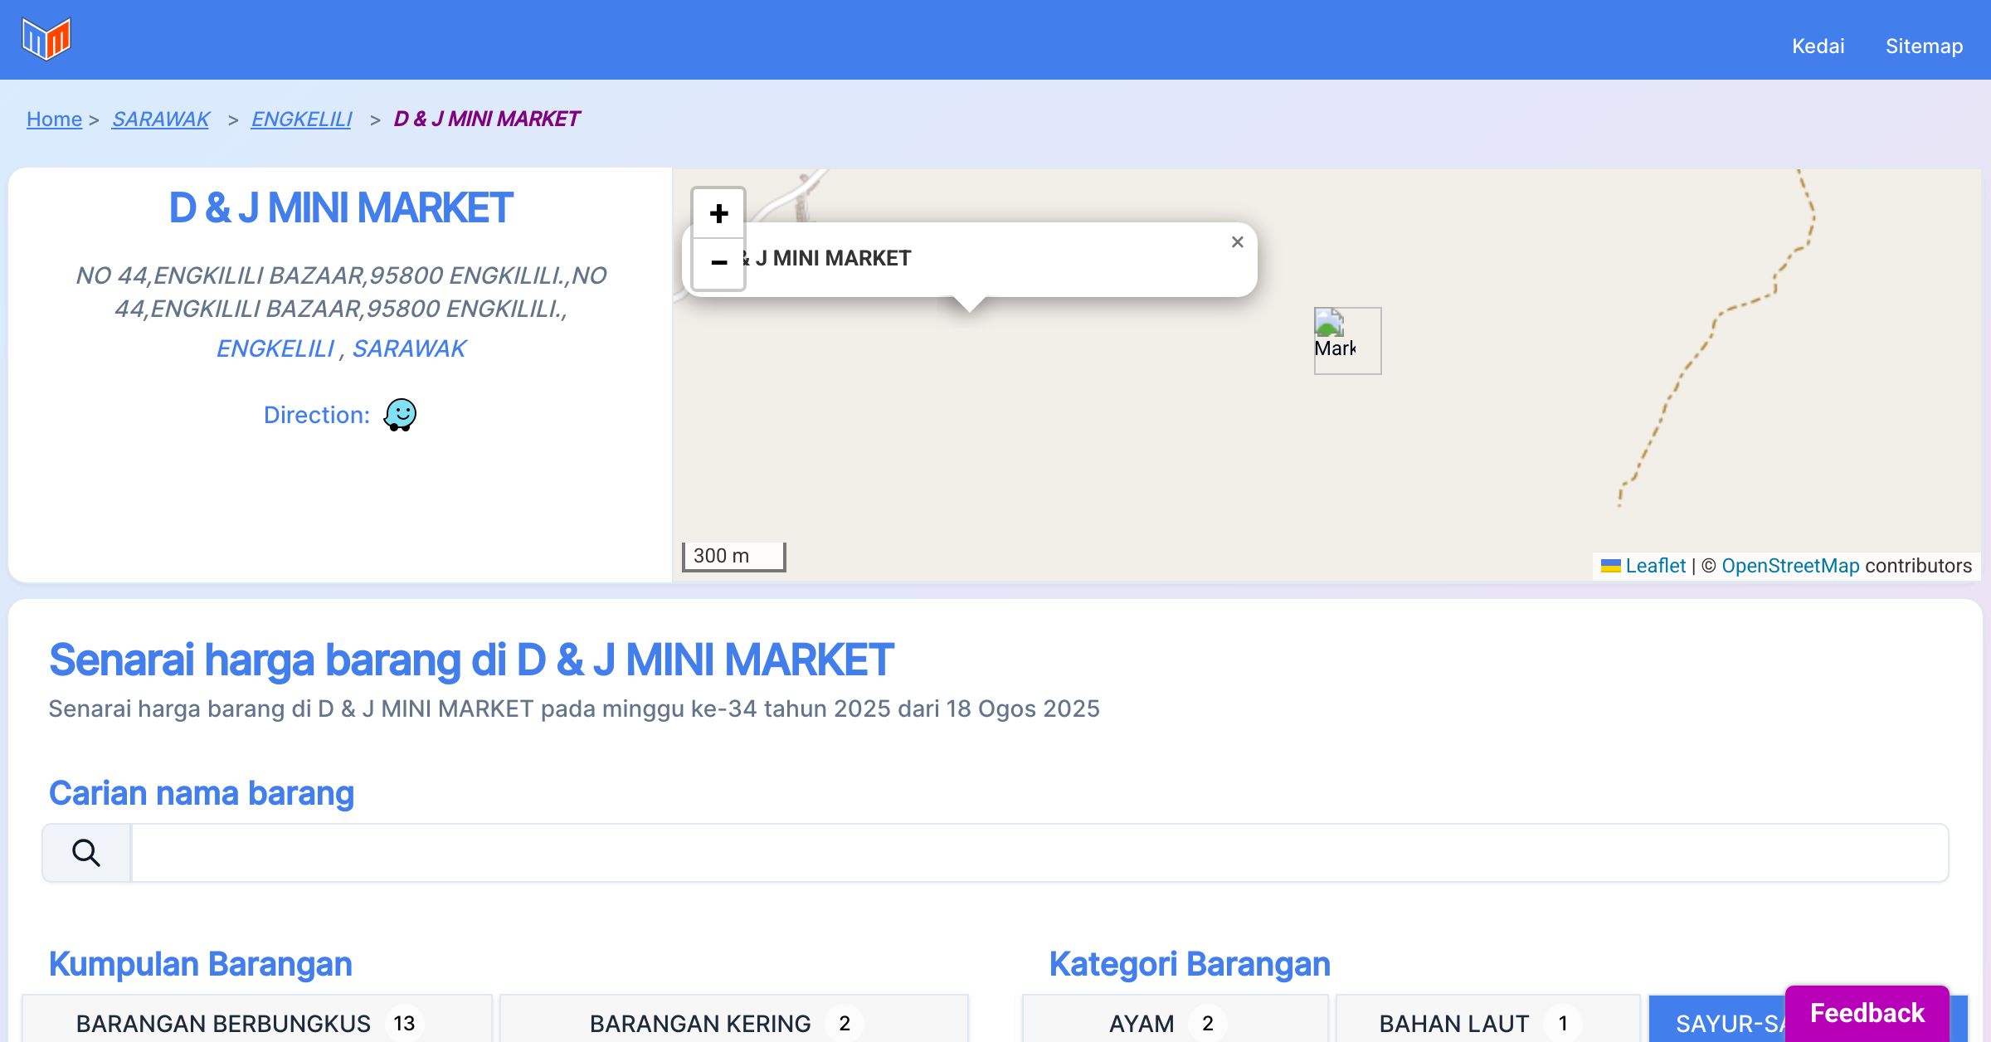1991x1042 pixels.
Task: Go to Home breadcrumb link
Action: 54,119
